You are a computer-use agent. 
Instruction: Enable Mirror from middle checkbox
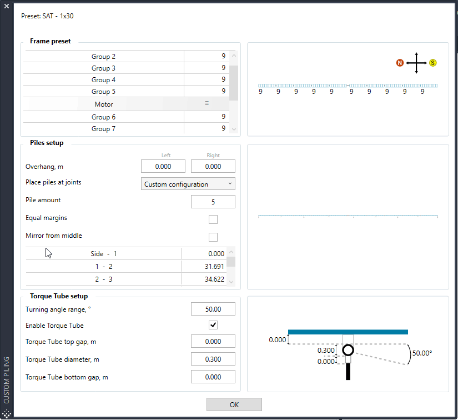(x=213, y=237)
